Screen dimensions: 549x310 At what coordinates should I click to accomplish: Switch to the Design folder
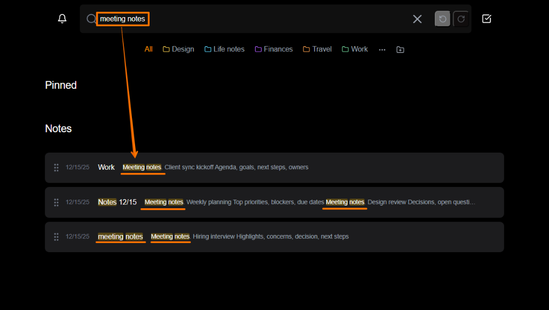tap(178, 49)
